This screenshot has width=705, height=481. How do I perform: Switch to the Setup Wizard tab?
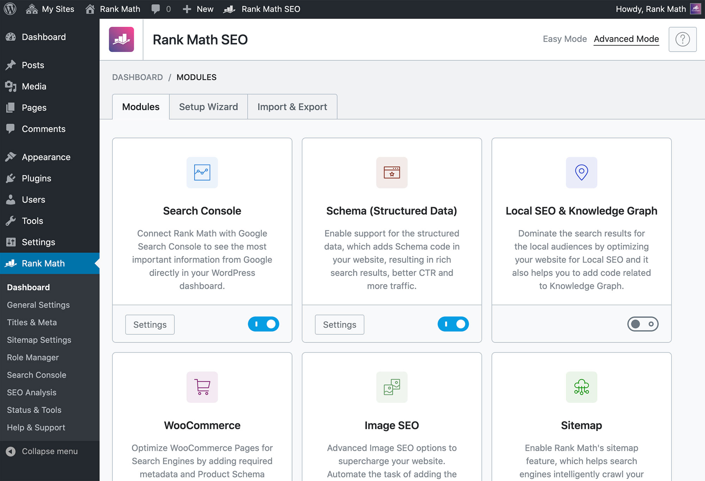pos(209,106)
